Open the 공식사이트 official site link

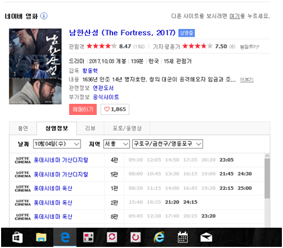pyautogui.click(x=106, y=97)
